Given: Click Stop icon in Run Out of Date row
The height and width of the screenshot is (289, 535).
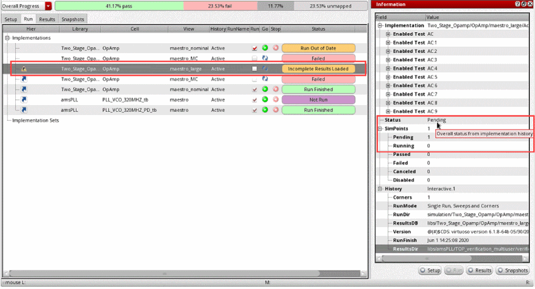Looking at the screenshot, I should tap(275, 48).
